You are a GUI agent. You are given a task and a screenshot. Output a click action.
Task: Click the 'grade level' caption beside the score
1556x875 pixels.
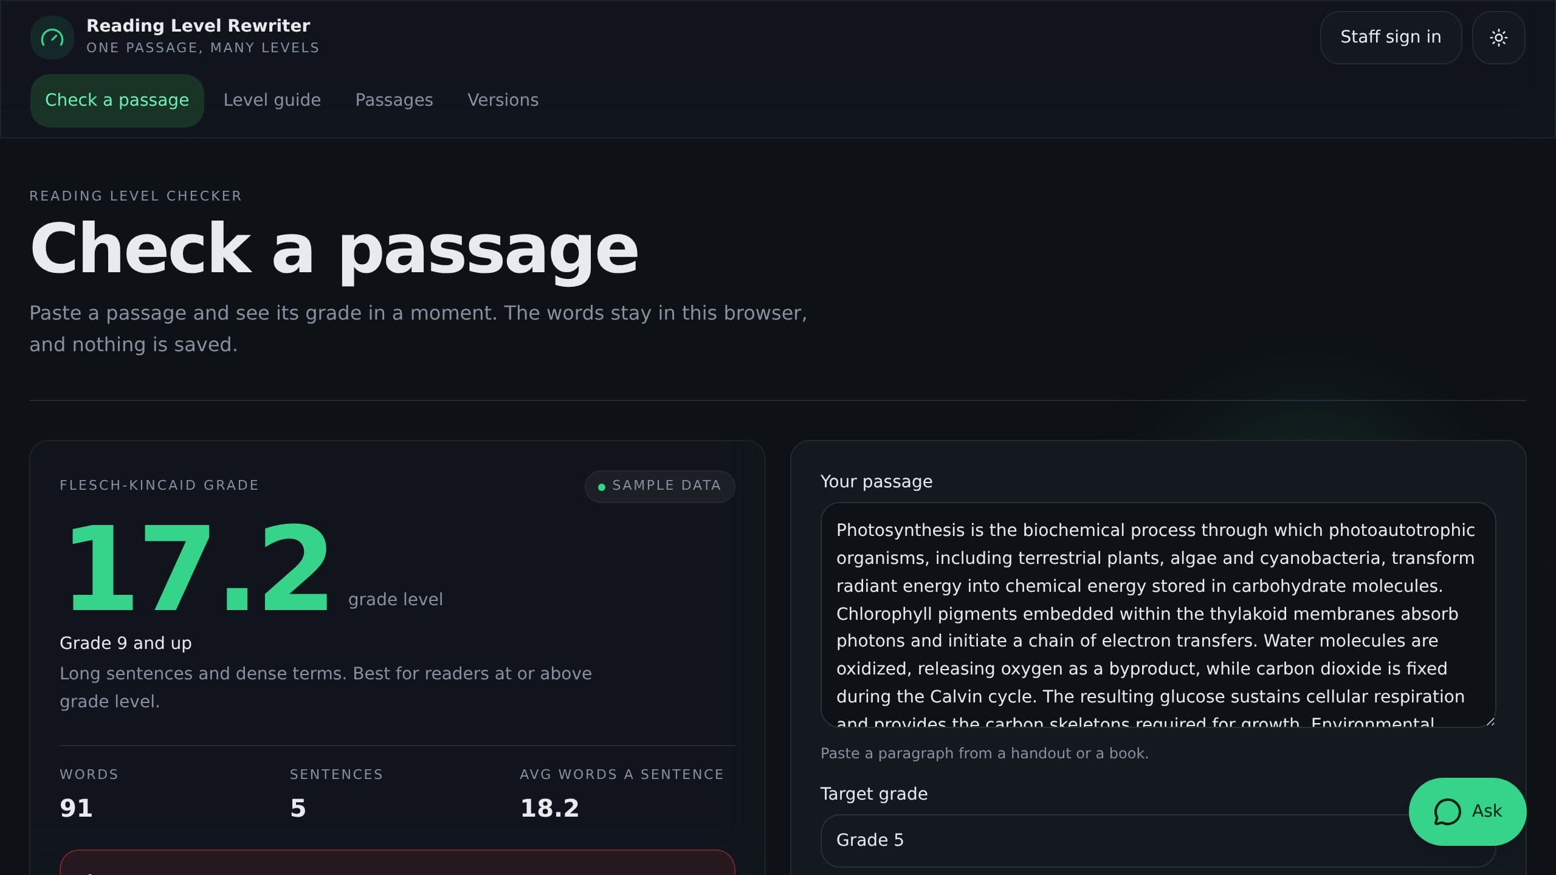pos(395,600)
